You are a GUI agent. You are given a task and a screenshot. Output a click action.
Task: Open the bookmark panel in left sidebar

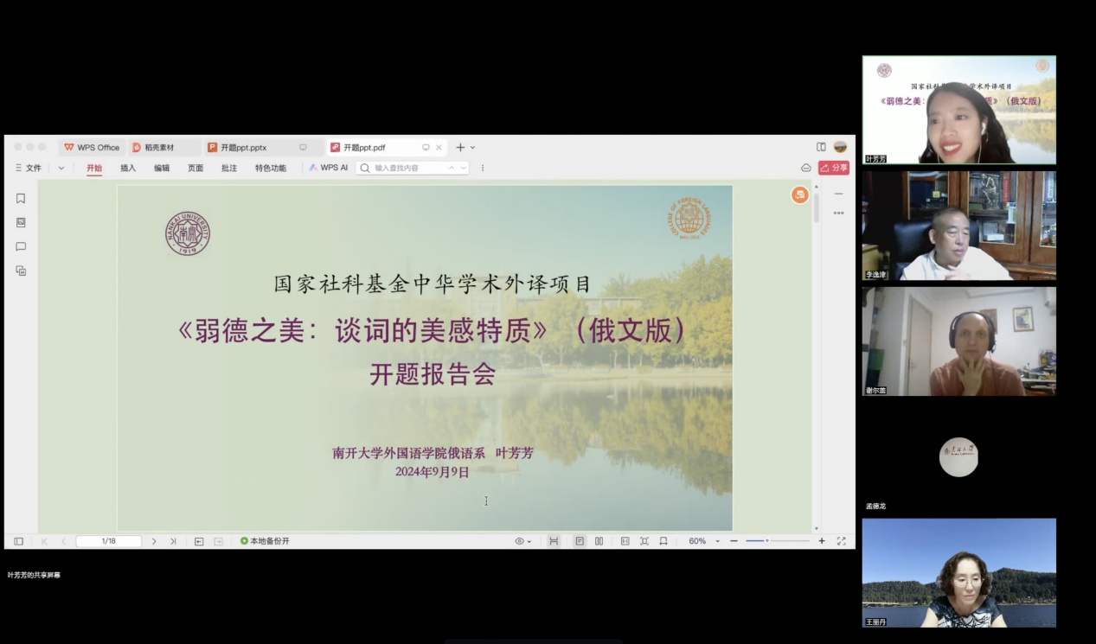coord(21,198)
